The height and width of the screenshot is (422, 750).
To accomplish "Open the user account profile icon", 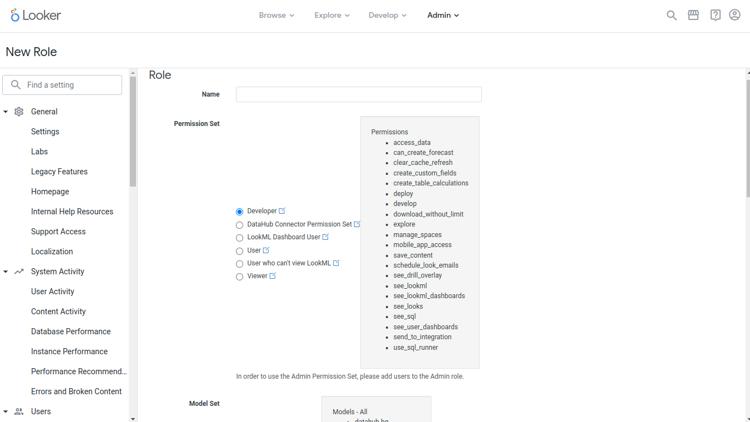I will pos(735,16).
